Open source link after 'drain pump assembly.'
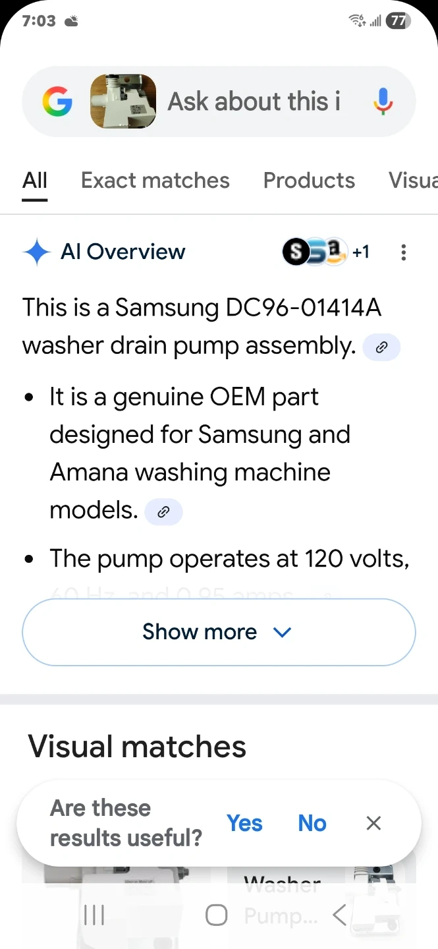Image resolution: width=438 pixels, height=949 pixels. point(381,347)
